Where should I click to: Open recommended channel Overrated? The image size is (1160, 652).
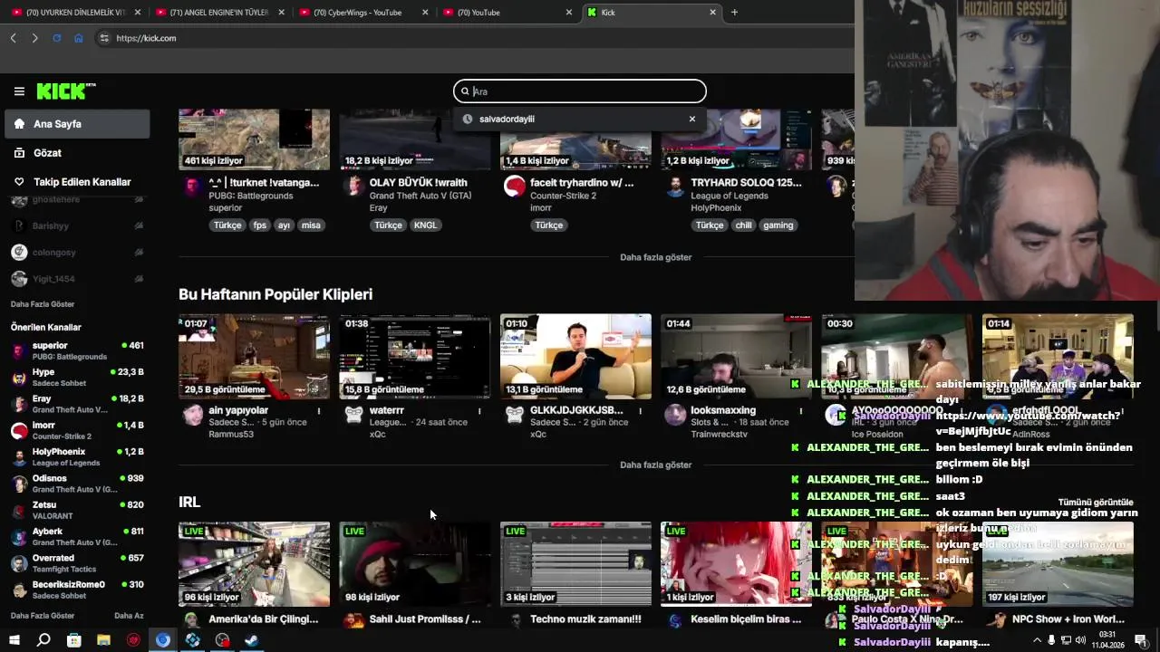coord(77,563)
